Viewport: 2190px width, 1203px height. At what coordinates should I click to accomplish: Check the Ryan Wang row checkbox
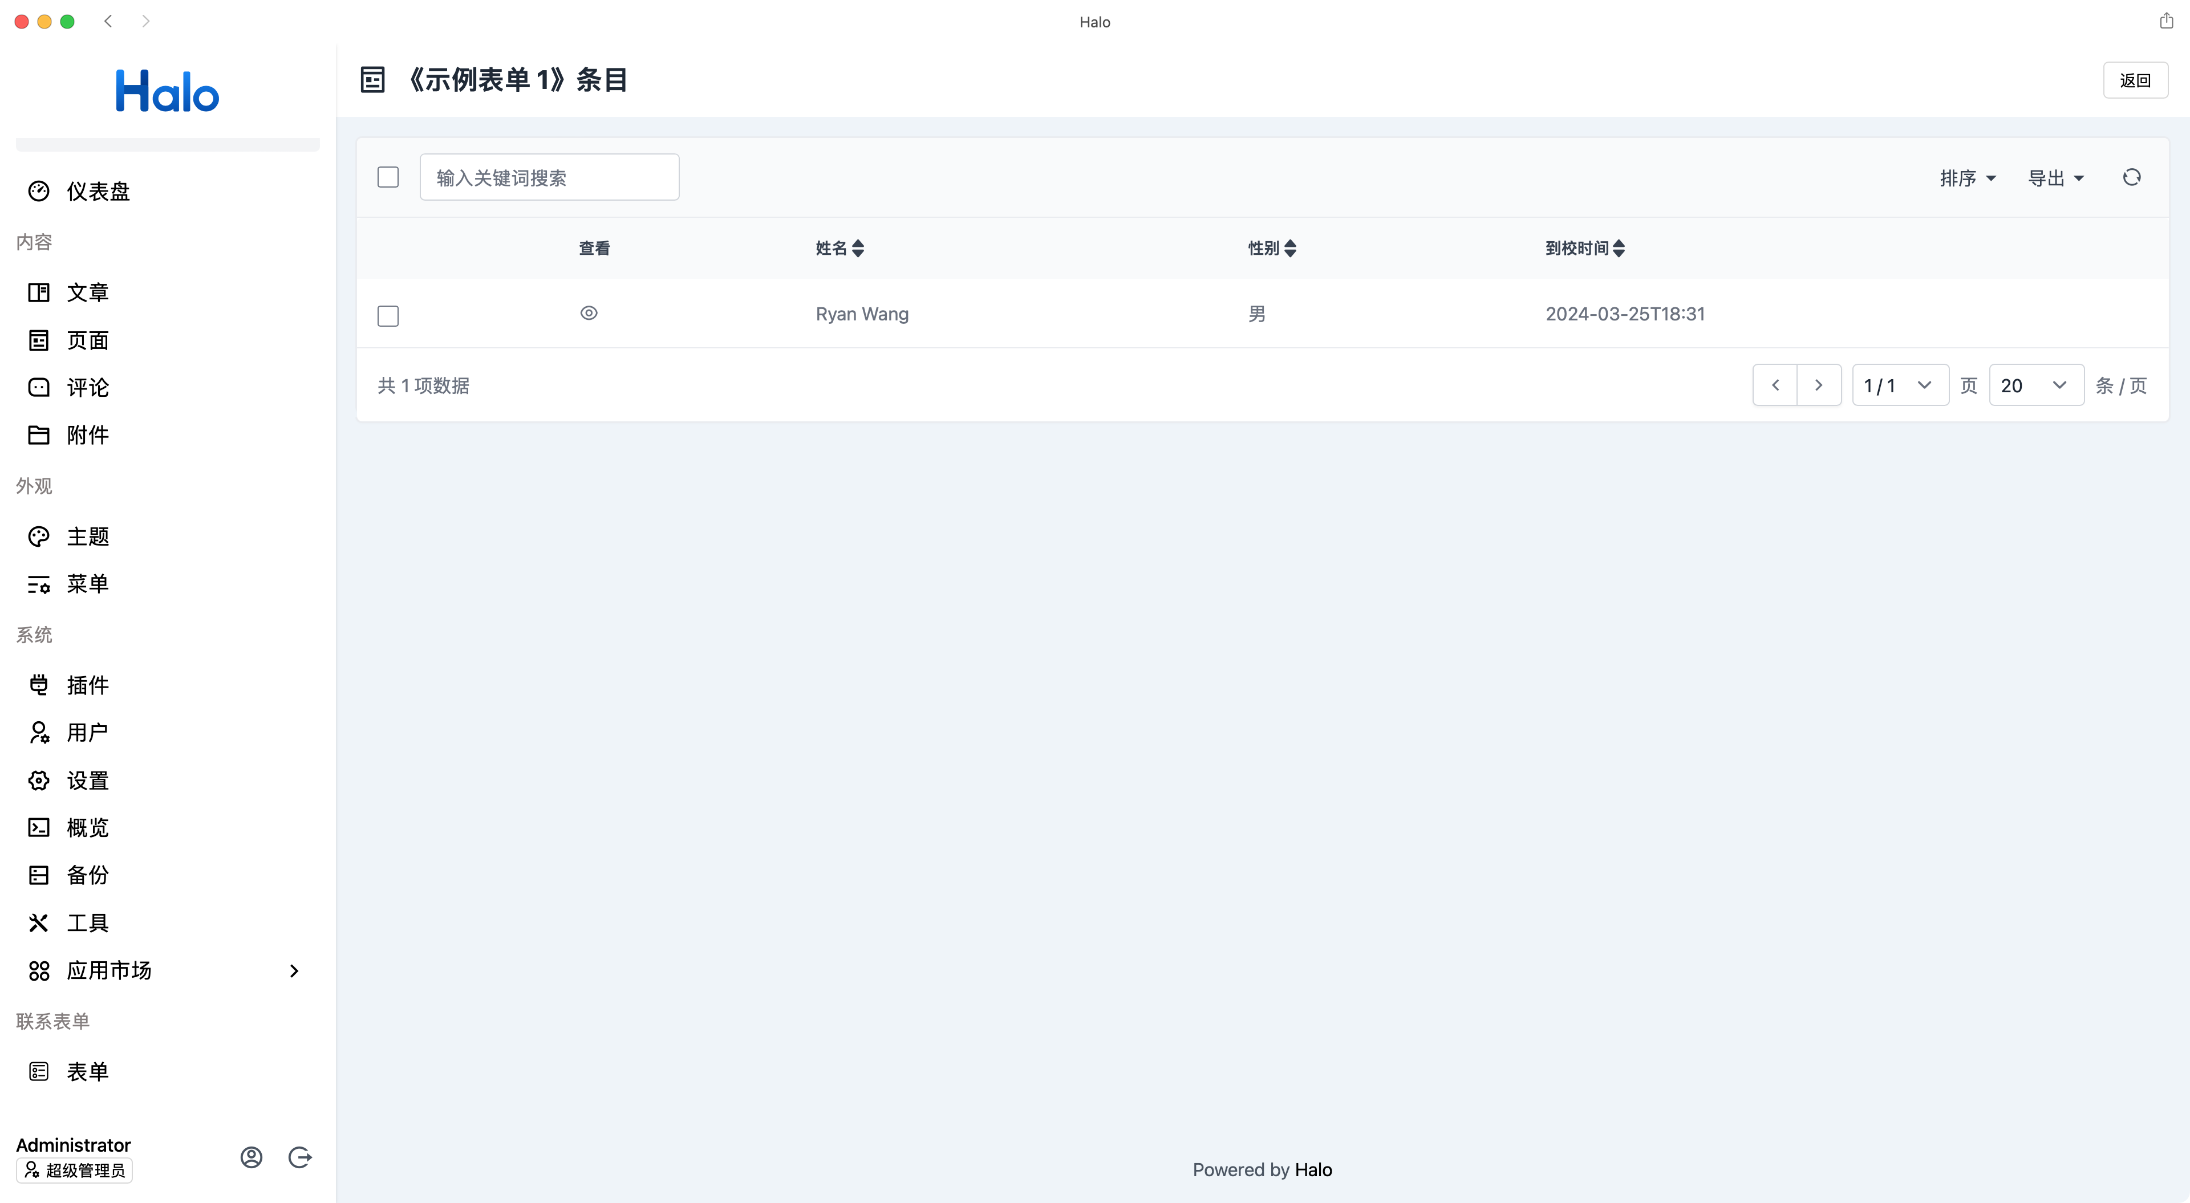click(388, 315)
